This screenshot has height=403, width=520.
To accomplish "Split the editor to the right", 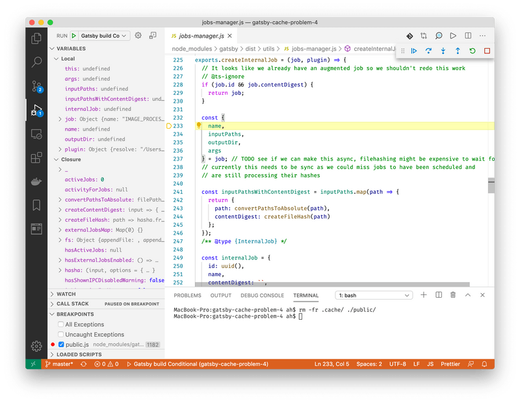I will [468, 36].
